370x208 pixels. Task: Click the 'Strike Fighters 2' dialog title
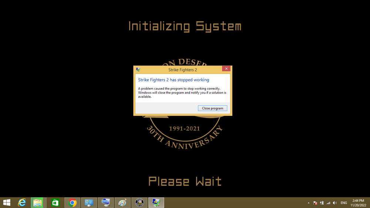(182, 70)
